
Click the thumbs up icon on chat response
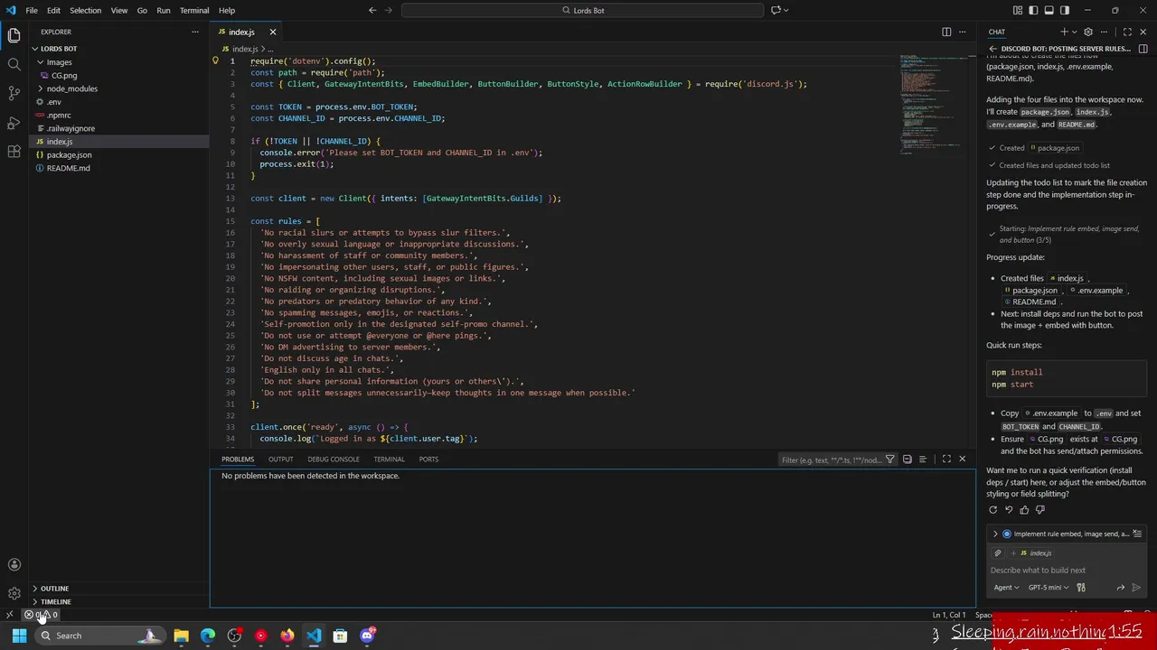click(x=1024, y=510)
